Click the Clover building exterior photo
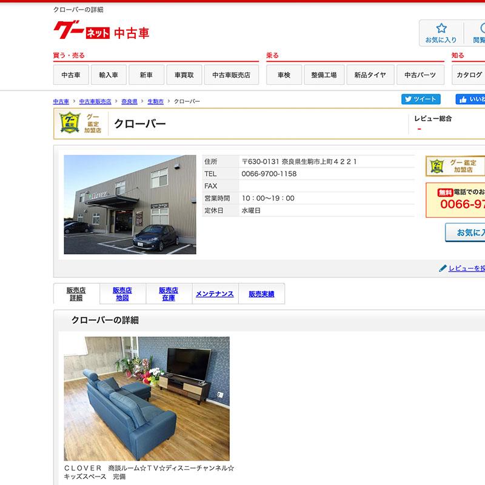 click(x=130, y=204)
